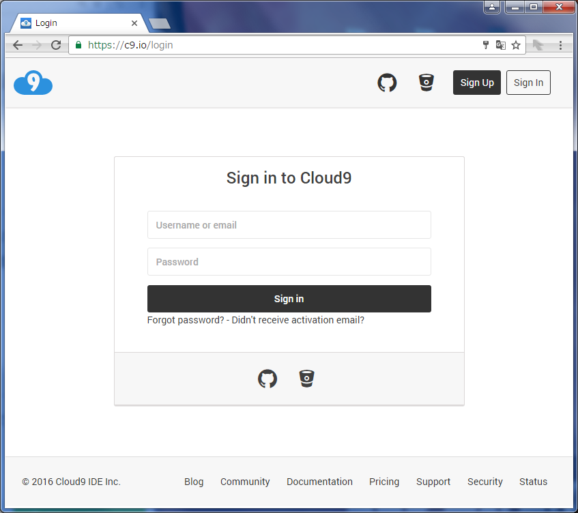
Task: Click the Sign In header button
Action: [528, 83]
